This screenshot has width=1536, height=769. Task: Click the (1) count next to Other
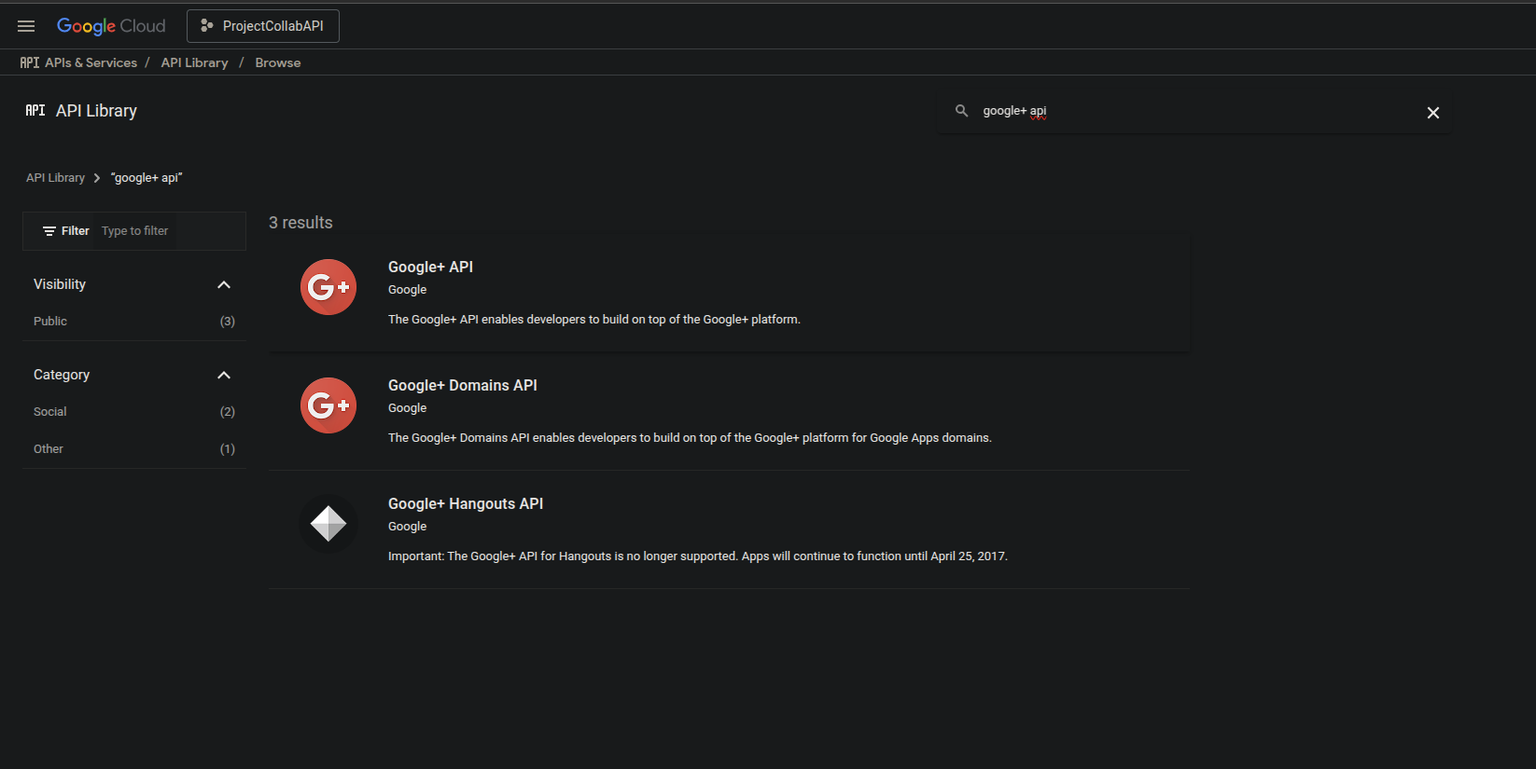tap(228, 449)
